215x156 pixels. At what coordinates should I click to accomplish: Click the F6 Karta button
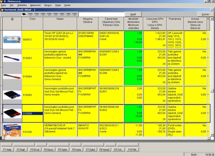pos(77,149)
